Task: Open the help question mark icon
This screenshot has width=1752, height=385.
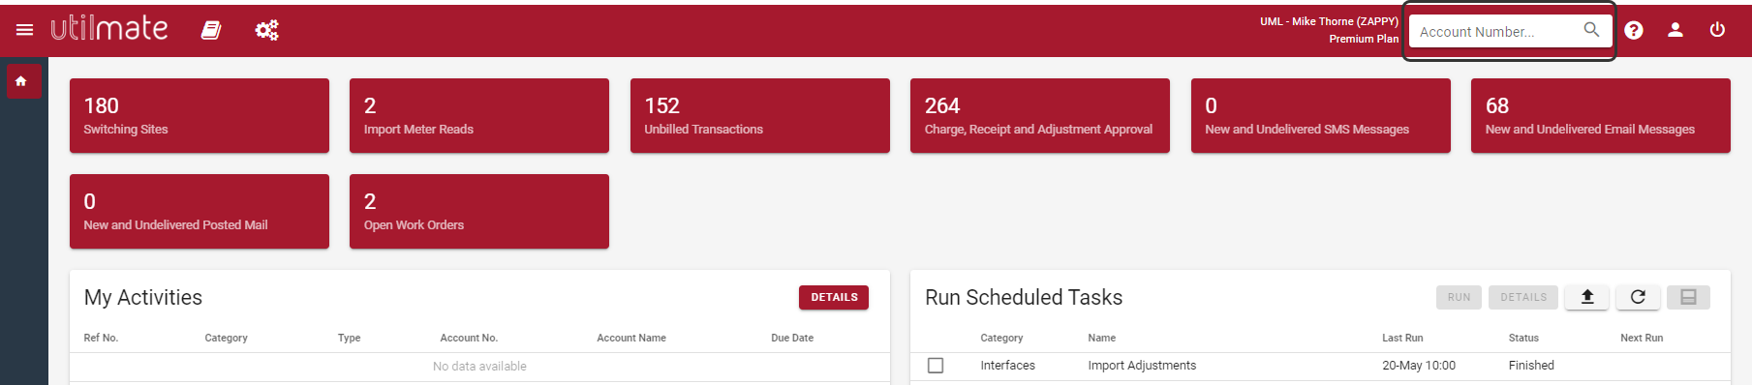Action: [1634, 30]
